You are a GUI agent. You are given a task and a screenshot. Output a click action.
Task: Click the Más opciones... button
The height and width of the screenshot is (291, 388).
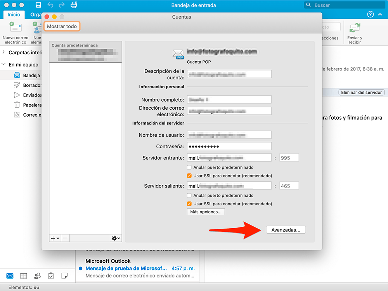(206, 212)
